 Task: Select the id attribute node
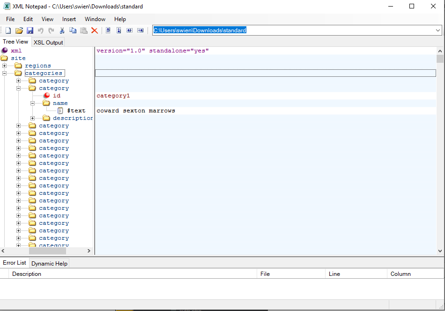click(57, 95)
